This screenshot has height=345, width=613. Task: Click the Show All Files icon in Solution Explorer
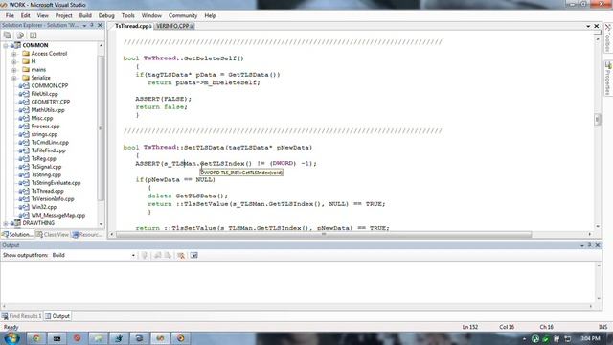(x=20, y=35)
